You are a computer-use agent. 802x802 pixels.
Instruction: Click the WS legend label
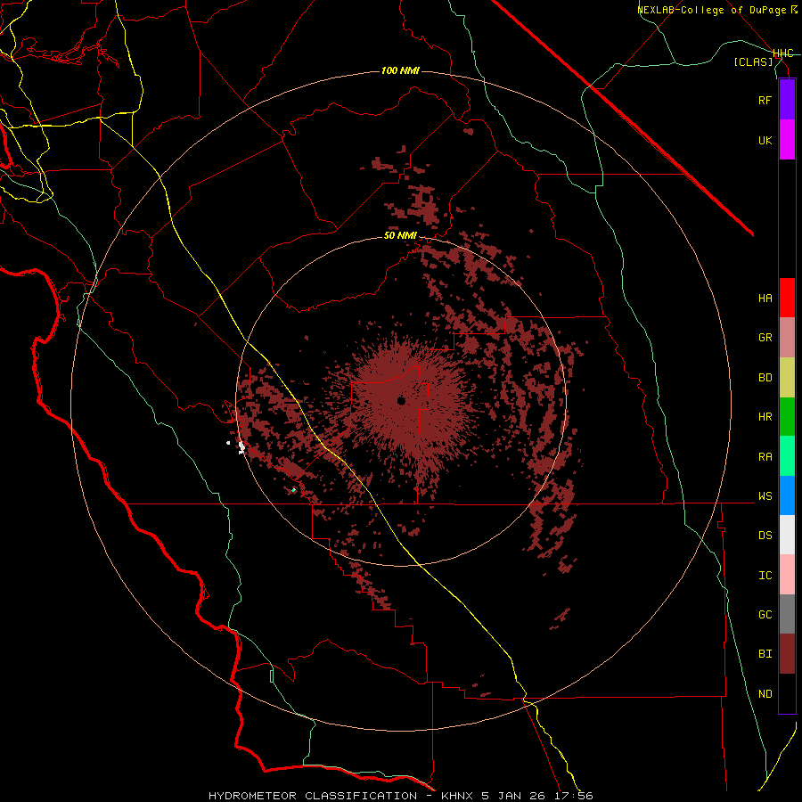pyautogui.click(x=765, y=496)
